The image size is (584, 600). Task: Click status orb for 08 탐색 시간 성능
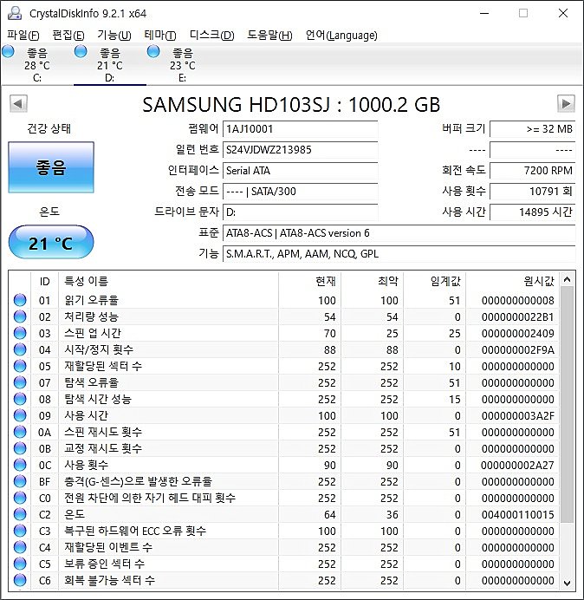click(20, 399)
